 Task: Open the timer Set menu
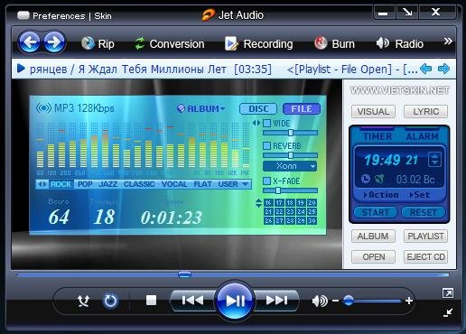point(420,195)
